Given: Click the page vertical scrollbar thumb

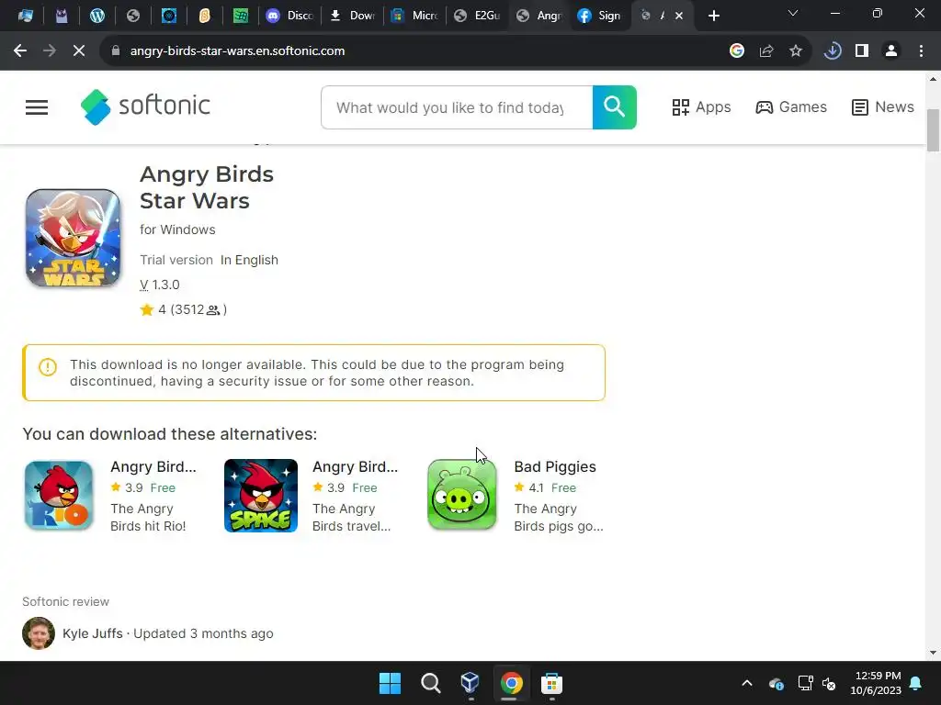Looking at the screenshot, I should [x=934, y=130].
